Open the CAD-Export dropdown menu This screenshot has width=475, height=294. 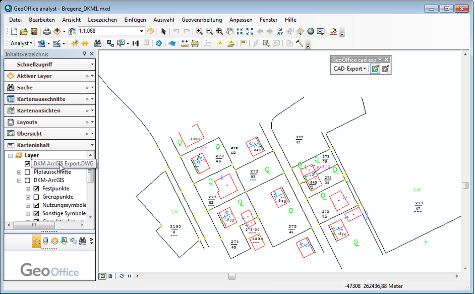(350, 69)
